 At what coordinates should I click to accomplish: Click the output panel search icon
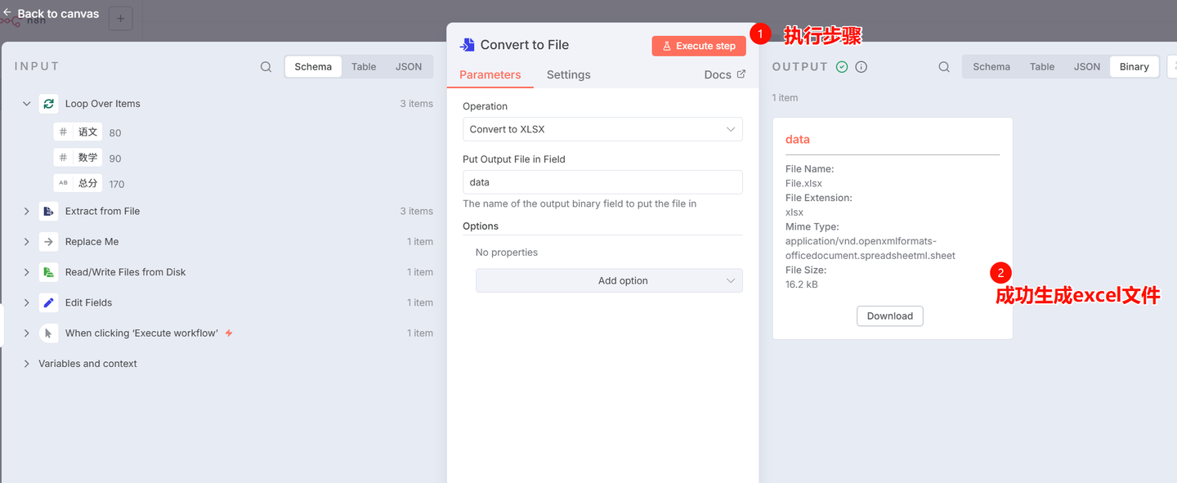point(944,67)
